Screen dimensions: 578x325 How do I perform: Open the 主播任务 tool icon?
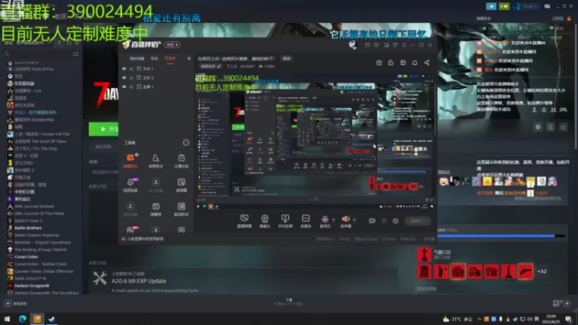(181, 161)
